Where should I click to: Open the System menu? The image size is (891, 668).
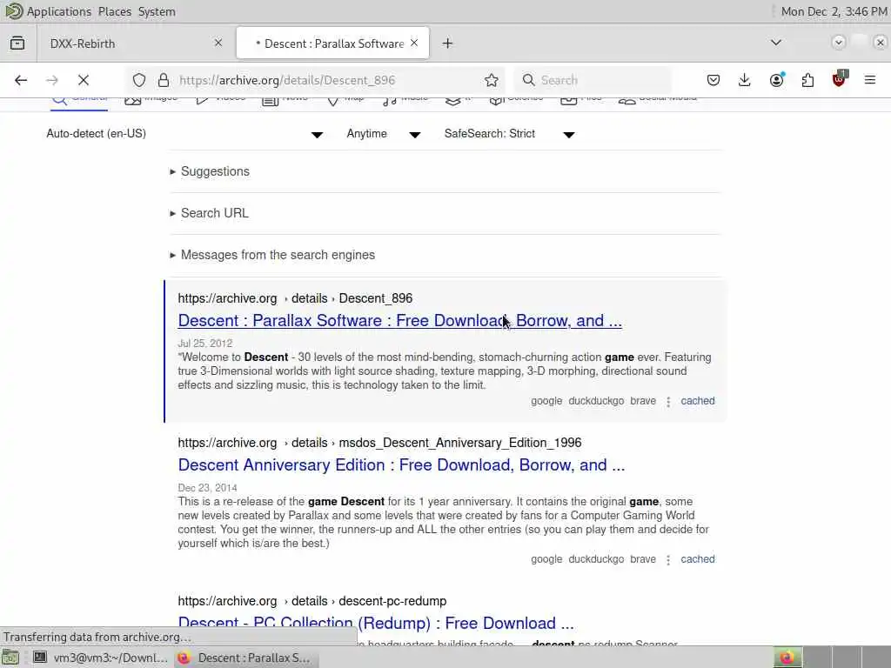click(157, 11)
